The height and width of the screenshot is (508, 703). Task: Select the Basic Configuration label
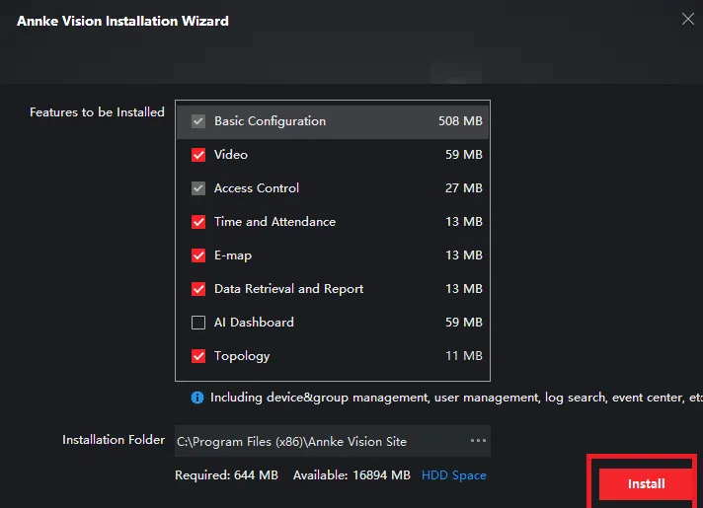pyautogui.click(x=270, y=121)
